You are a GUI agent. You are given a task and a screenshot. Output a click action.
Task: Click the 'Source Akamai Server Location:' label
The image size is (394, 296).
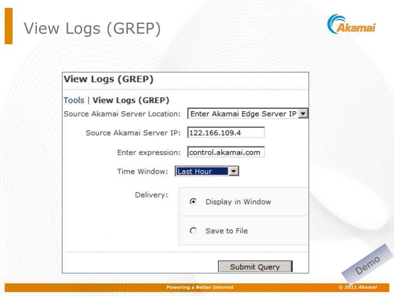point(122,114)
